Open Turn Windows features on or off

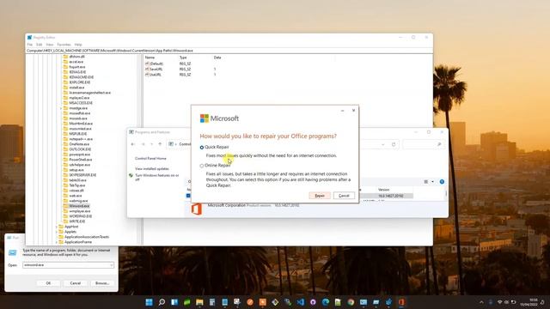156,178
